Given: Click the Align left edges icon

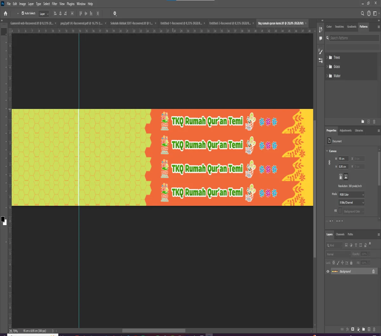Looking at the screenshot, I should pyautogui.click(x=55, y=13).
